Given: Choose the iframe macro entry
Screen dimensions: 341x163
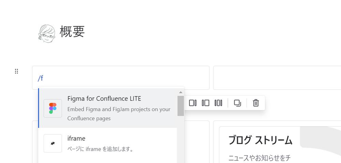Looking at the screenshot, I should pos(108,144).
